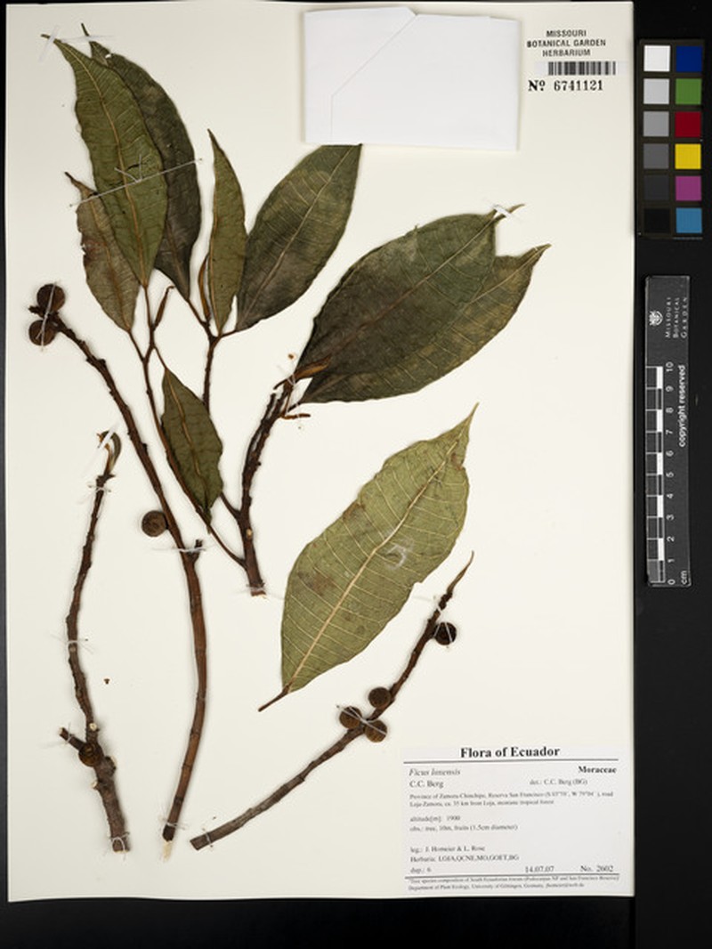
Task: Click the red color chart swatch
Action: tap(689, 124)
